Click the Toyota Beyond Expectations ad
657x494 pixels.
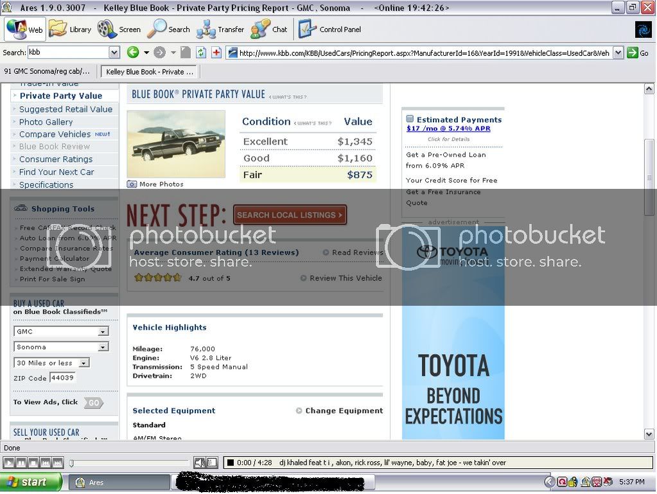pos(453,333)
